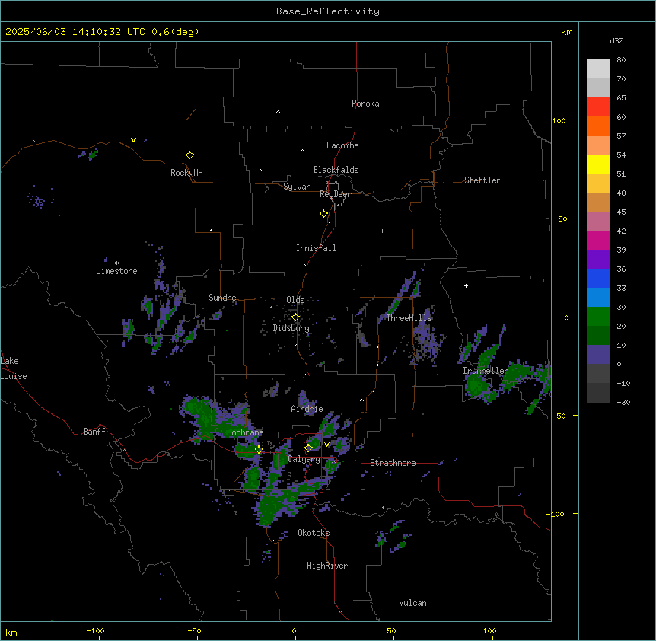Screen dimensions: 656x641
Task: Click the HighRiver label
Action: pos(327,566)
